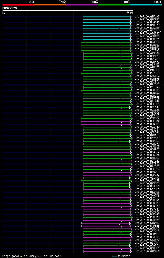Select label UniRef100_Q4U1I7
Screen dimensions: 164x258
click(147, 135)
